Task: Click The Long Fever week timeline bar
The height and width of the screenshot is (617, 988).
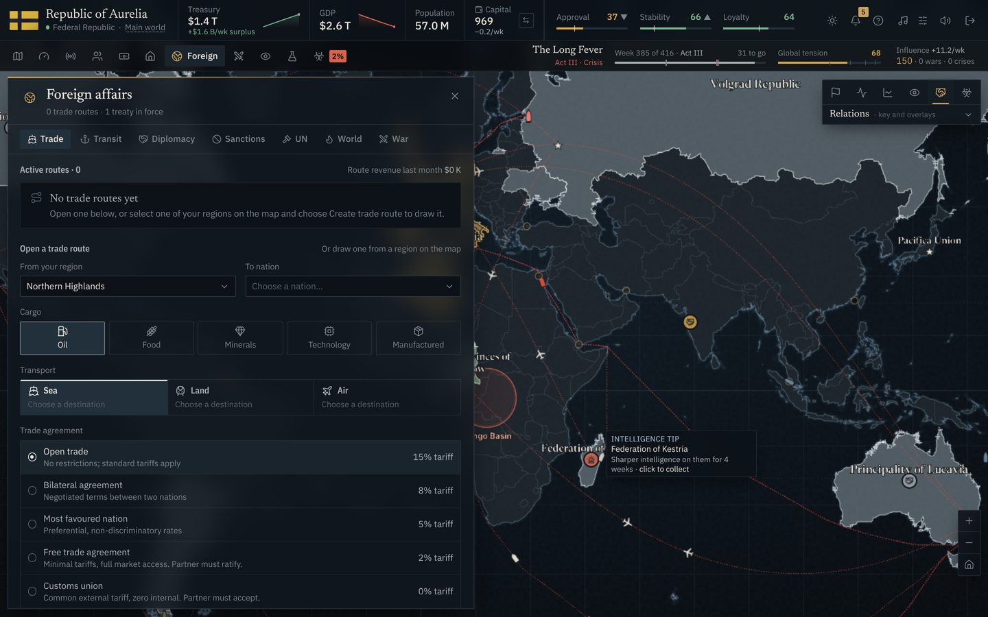Action: click(x=690, y=63)
